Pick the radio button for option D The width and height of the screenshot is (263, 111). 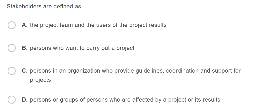click(x=12, y=100)
